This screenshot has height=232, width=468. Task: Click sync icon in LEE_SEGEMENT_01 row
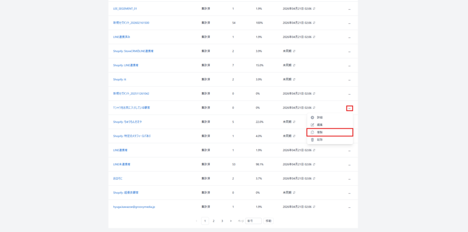click(x=314, y=9)
